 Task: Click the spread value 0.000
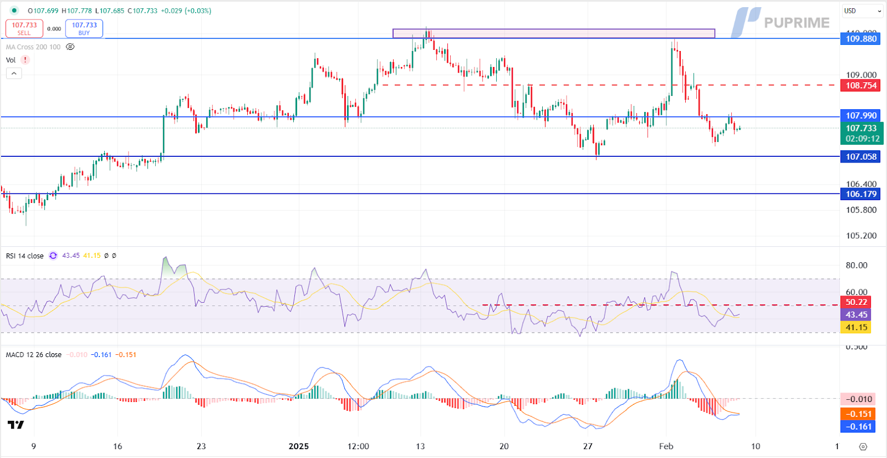pyautogui.click(x=54, y=29)
